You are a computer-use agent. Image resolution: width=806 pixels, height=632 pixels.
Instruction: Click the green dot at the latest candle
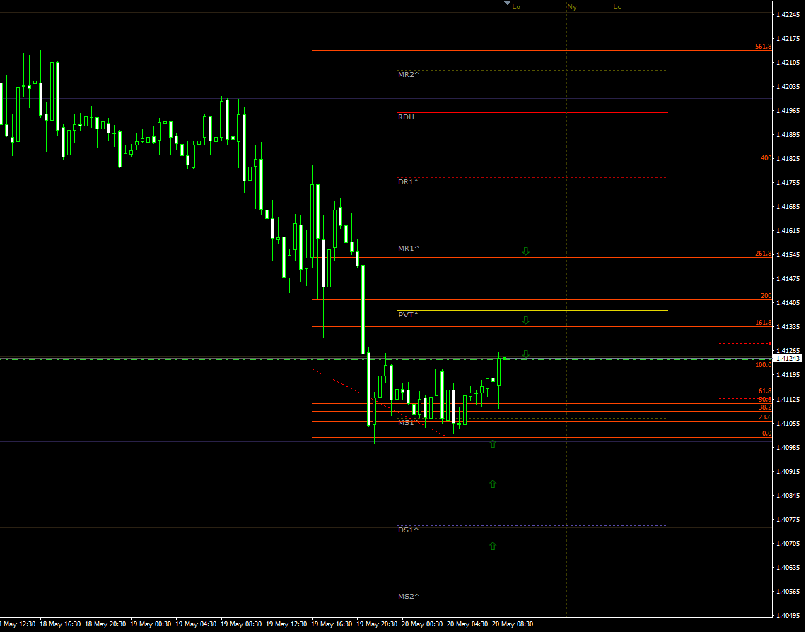click(505, 358)
